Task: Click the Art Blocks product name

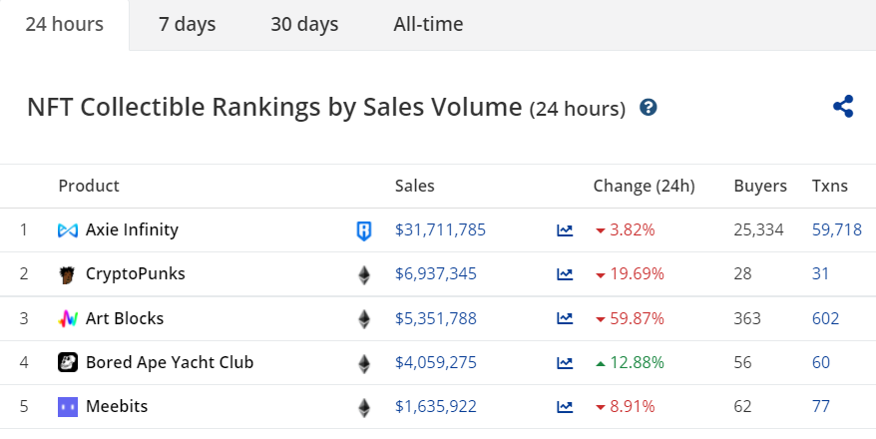Action: pyautogui.click(x=125, y=318)
